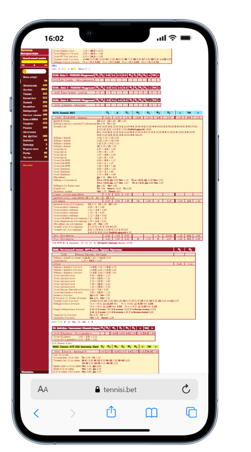Tap the Safari forward arrow
Image resolution: width=251 pixels, height=452 pixels.
coord(73,413)
